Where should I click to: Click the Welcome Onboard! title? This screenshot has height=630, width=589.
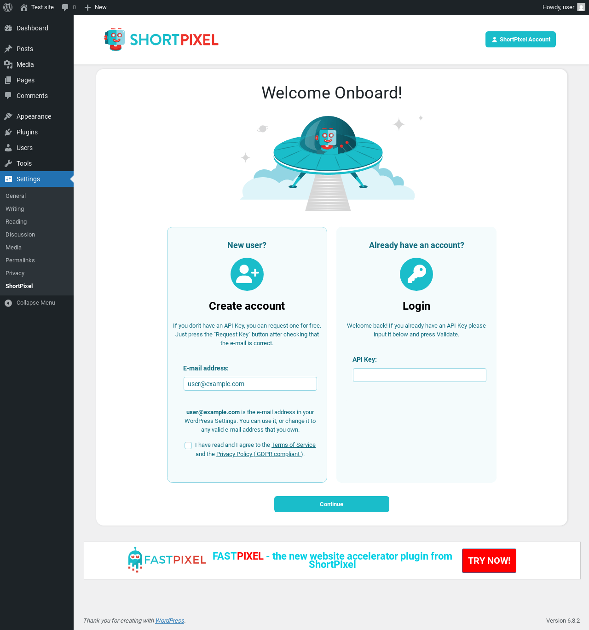(x=332, y=93)
